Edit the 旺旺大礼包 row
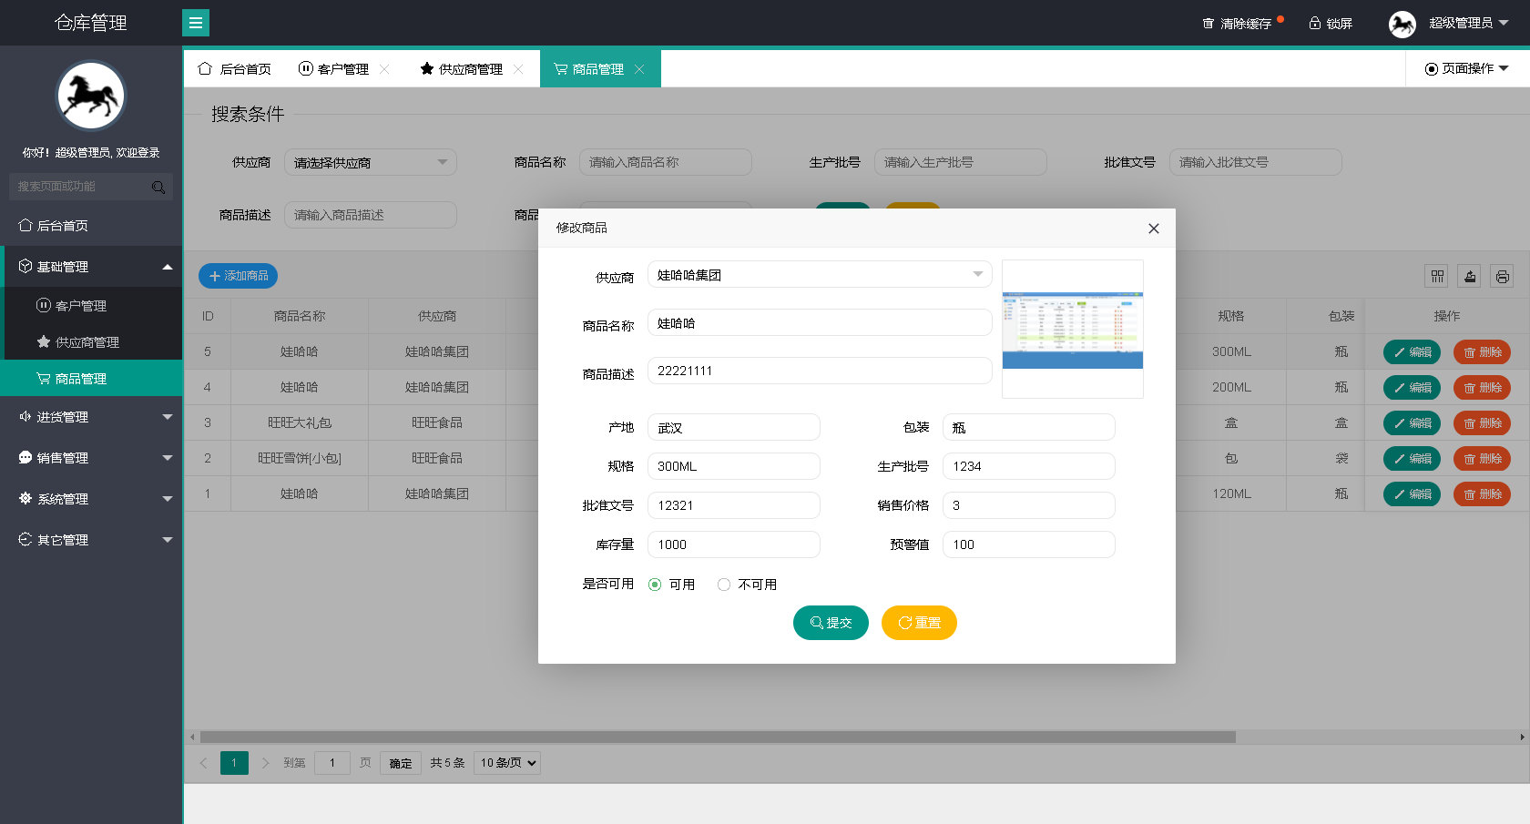The height and width of the screenshot is (824, 1530). 1412,423
